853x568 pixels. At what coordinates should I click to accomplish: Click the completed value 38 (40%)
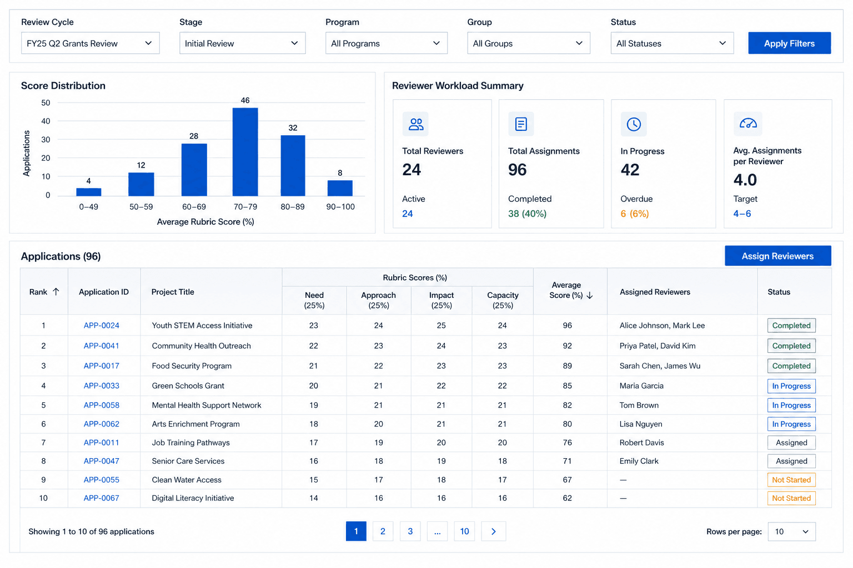527,214
